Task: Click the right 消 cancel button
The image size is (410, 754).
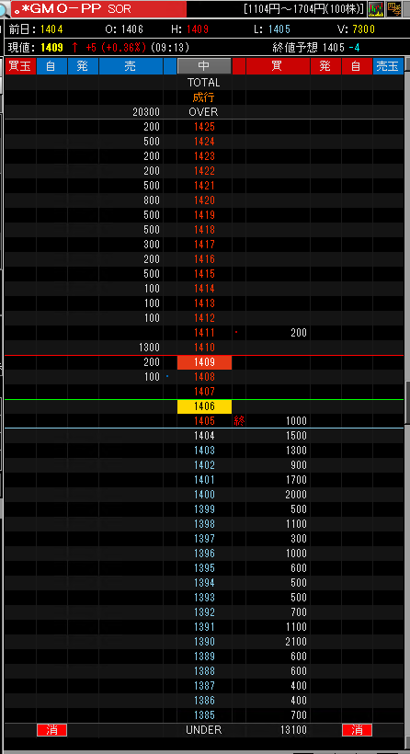Action: [x=357, y=730]
